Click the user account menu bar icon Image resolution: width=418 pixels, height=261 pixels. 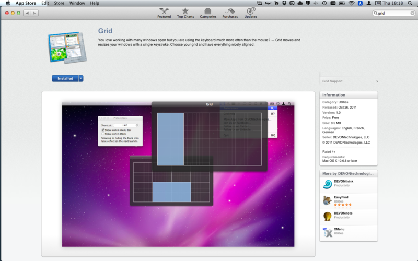click(369, 3)
